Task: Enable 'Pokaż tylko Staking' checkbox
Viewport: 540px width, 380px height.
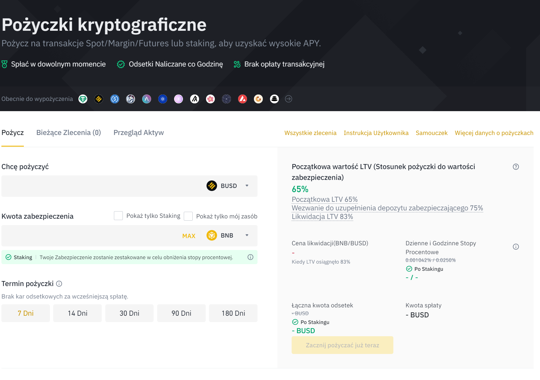Action: 118,216
